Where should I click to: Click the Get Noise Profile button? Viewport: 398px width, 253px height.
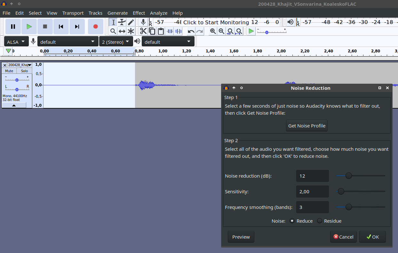306,126
